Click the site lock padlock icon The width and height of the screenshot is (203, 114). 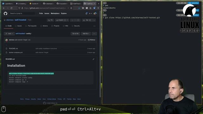[22, 8]
